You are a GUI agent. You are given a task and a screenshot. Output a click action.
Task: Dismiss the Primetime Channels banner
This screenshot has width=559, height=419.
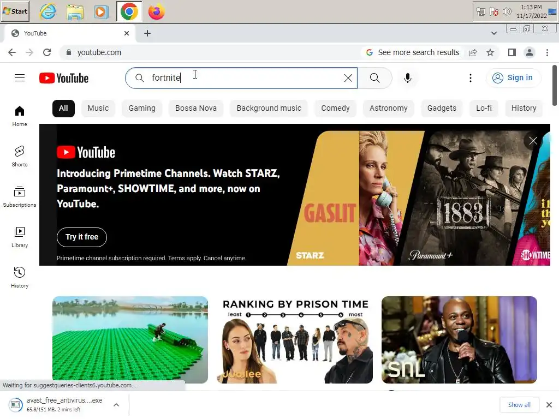pyautogui.click(x=533, y=141)
